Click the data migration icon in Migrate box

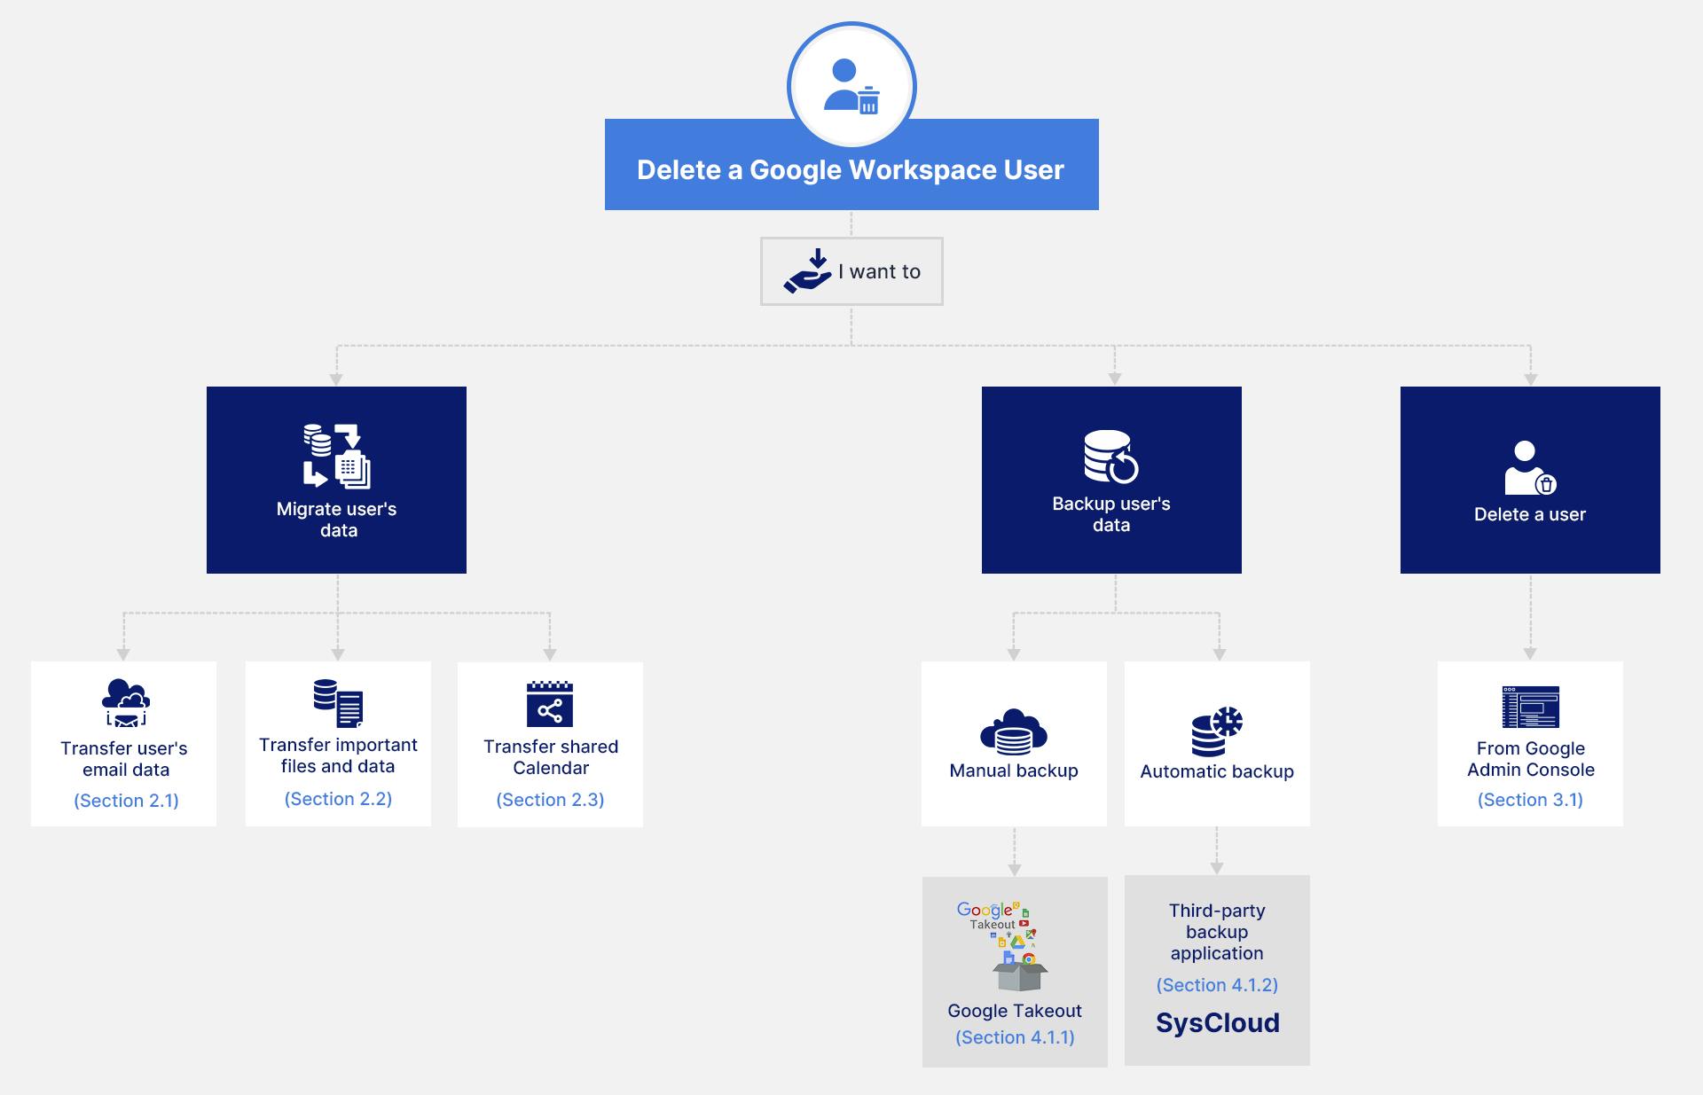337,456
